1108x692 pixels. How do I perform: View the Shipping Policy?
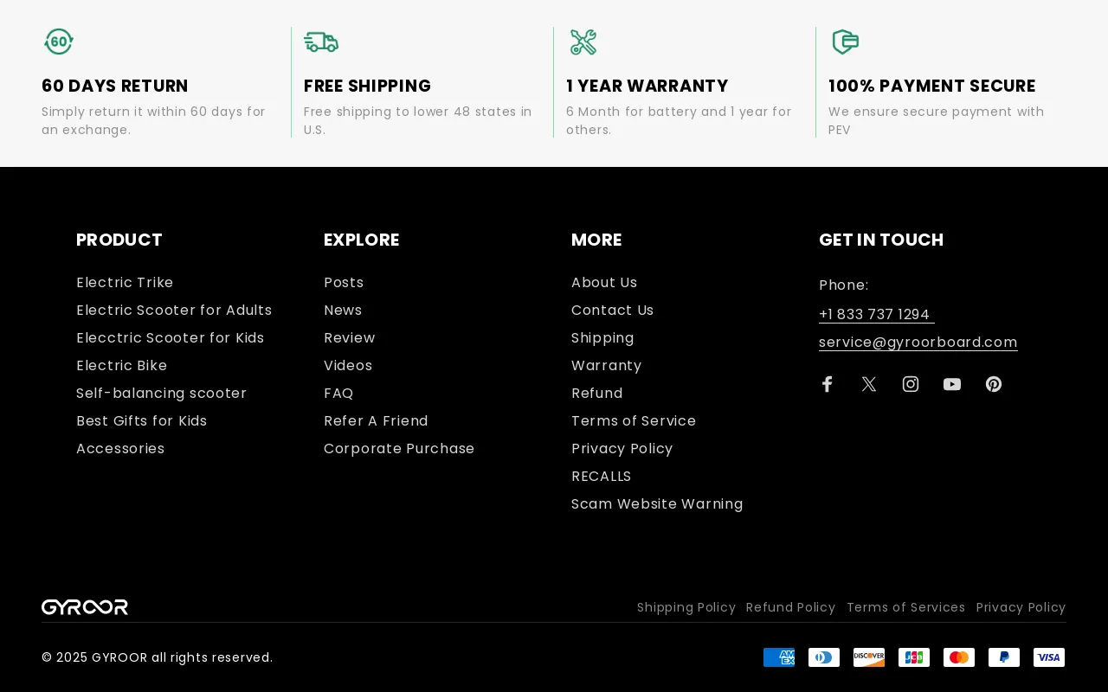[686, 607]
